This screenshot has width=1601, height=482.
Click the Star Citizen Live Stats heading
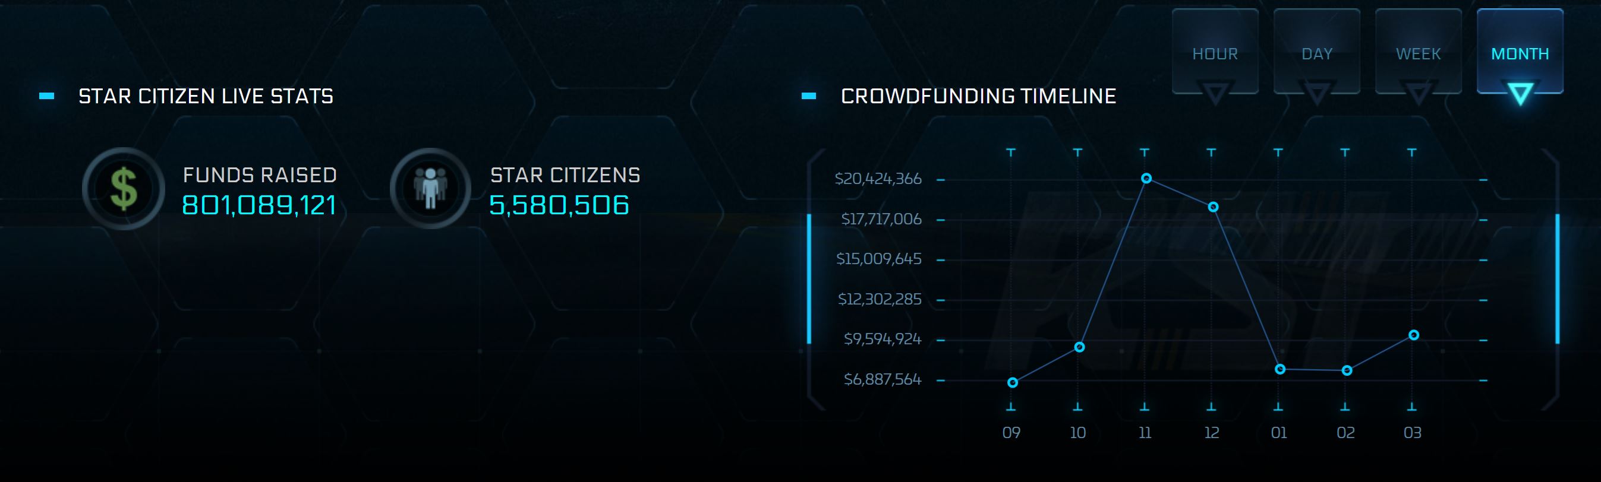pos(206,96)
